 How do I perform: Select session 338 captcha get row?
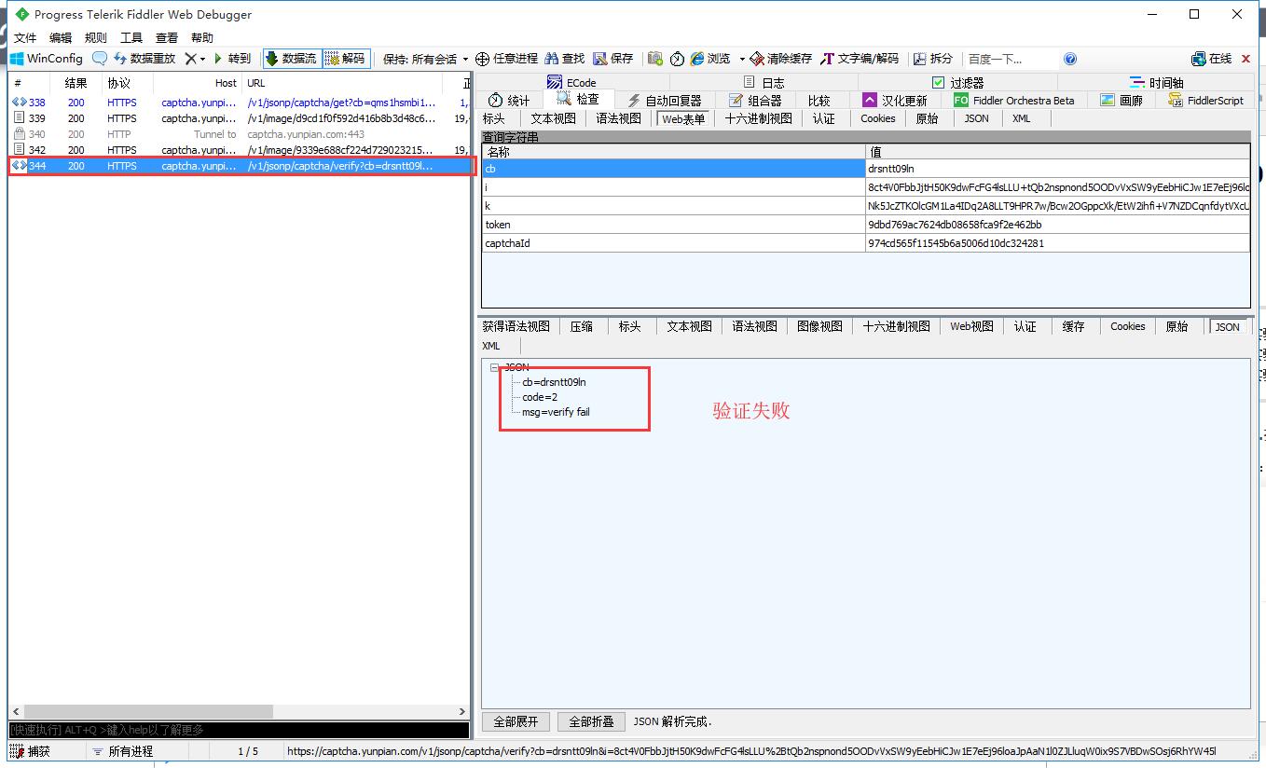tap(240, 103)
